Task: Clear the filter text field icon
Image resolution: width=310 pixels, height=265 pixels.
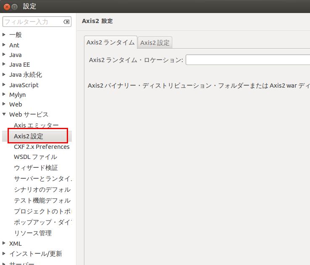Action: [x=66, y=22]
